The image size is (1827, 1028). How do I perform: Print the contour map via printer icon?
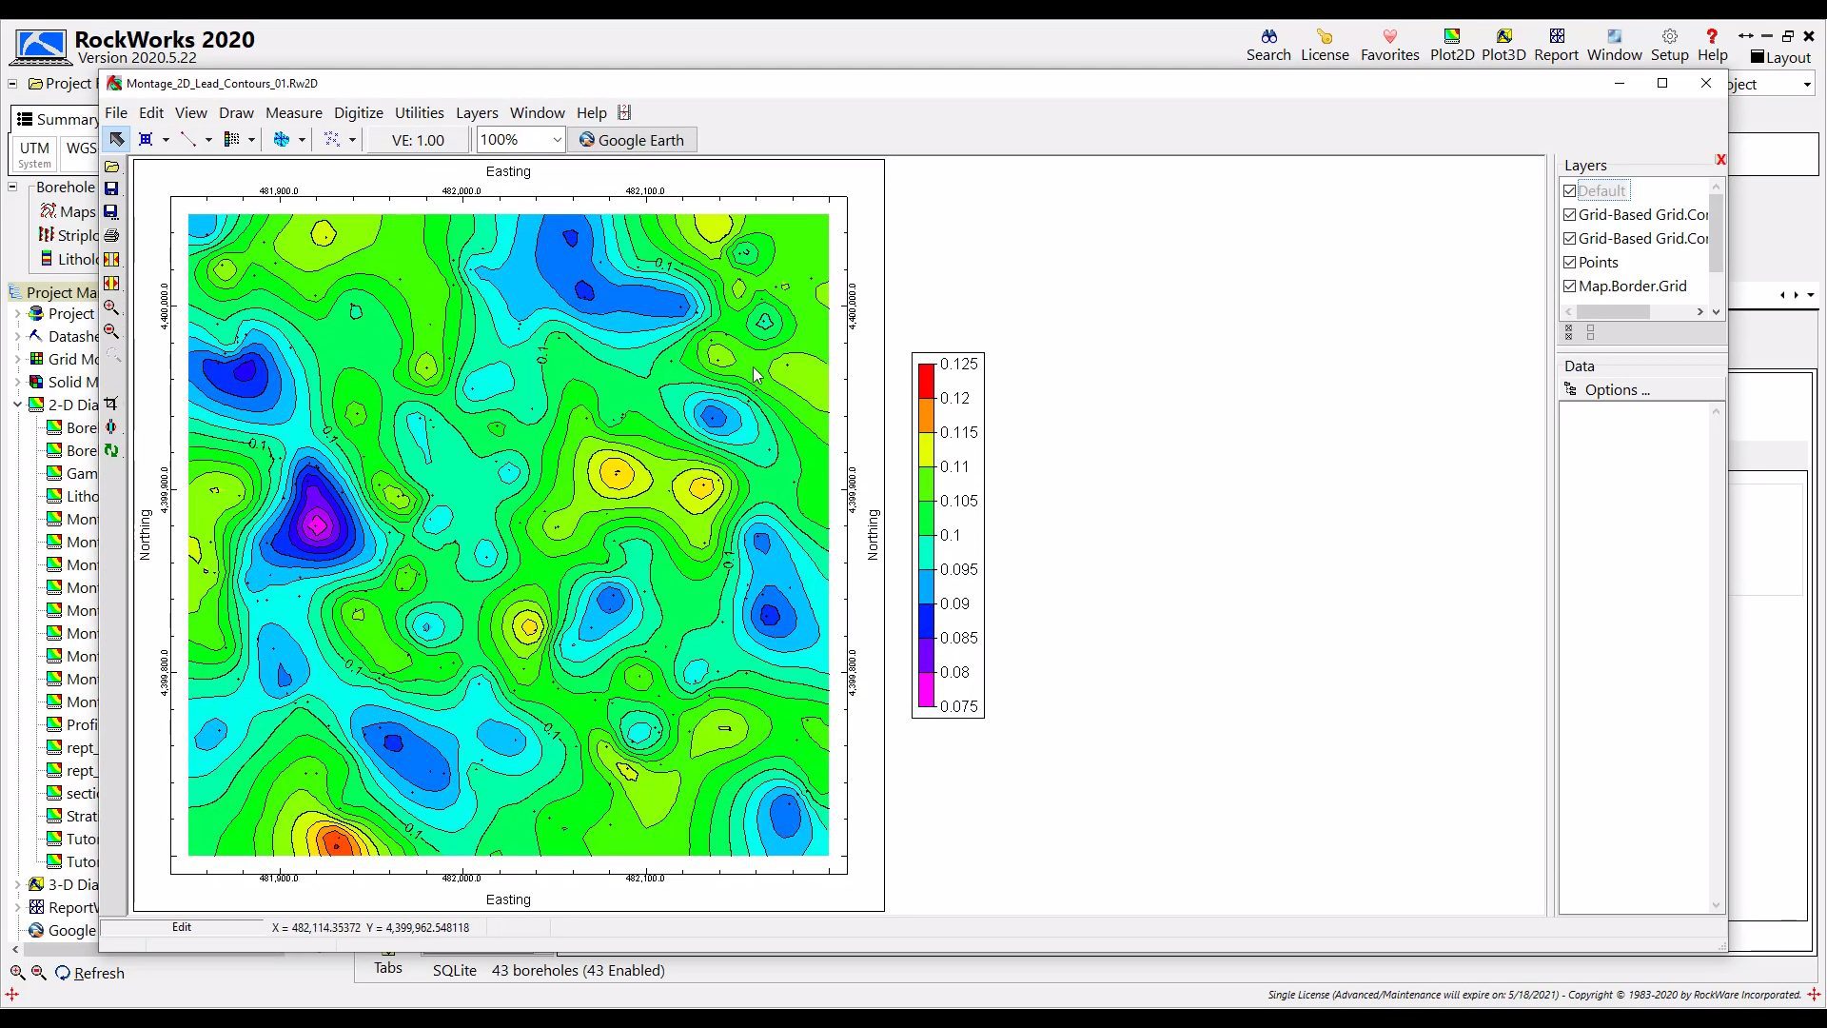click(111, 235)
